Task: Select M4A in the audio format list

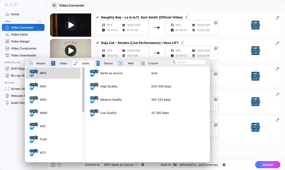Action: coord(53,100)
